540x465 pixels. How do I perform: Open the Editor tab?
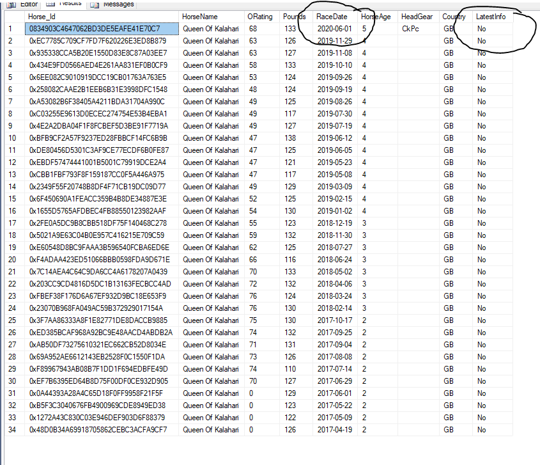(23, 4)
